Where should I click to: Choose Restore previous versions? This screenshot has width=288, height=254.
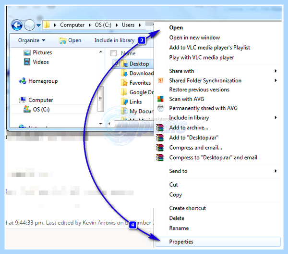(199, 89)
